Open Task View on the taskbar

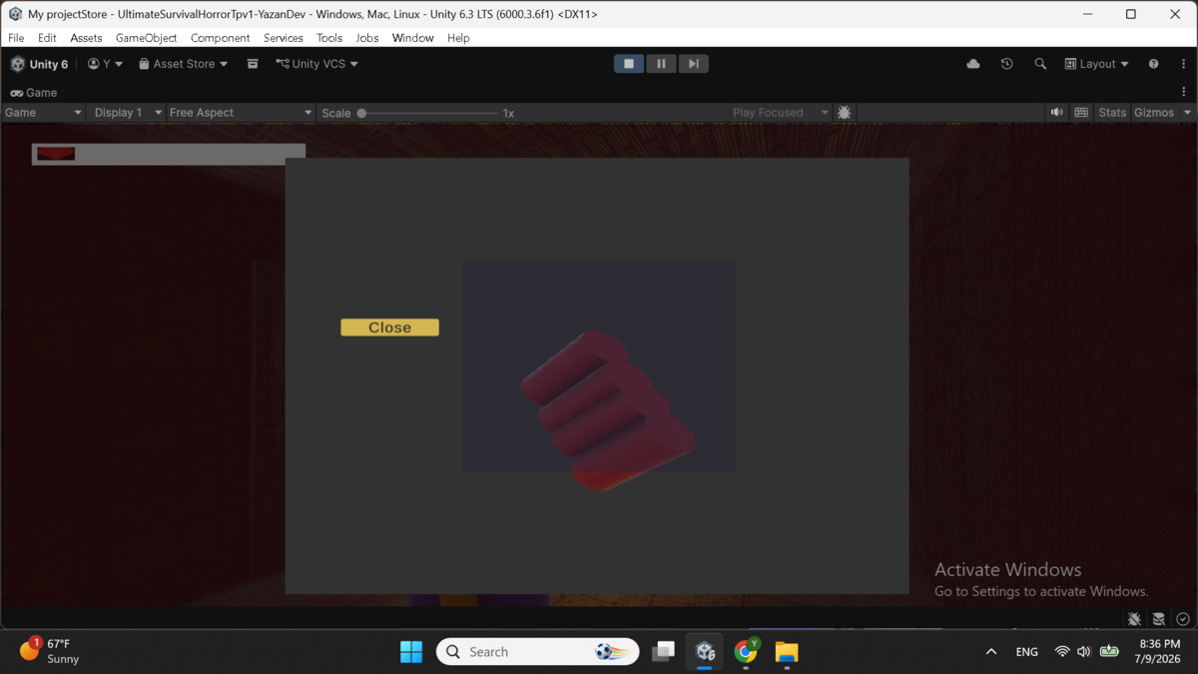(x=663, y=652)
